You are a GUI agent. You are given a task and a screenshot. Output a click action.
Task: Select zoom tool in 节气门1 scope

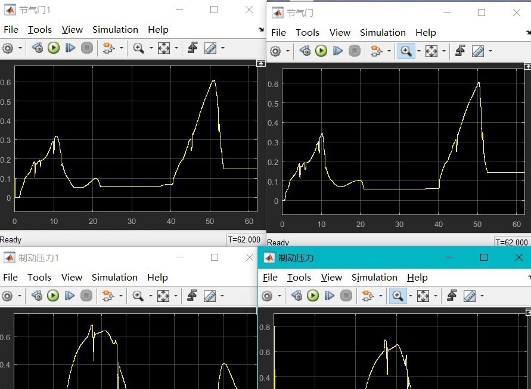click(x=138, y=48)
